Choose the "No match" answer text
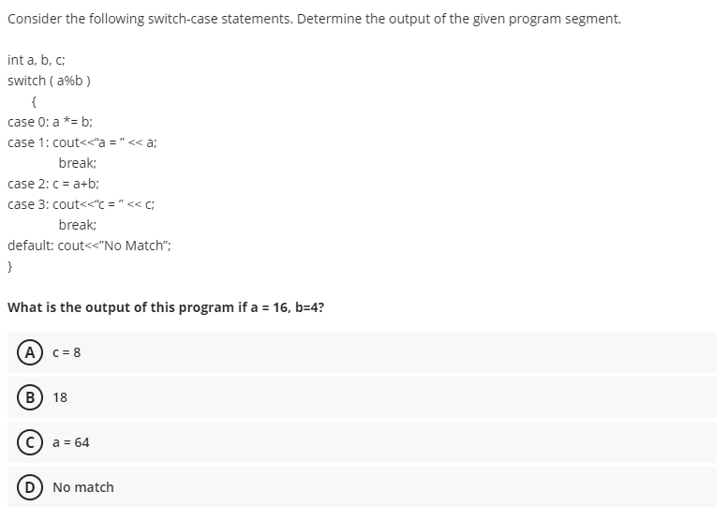728x507 pixels. click(83, 487)
